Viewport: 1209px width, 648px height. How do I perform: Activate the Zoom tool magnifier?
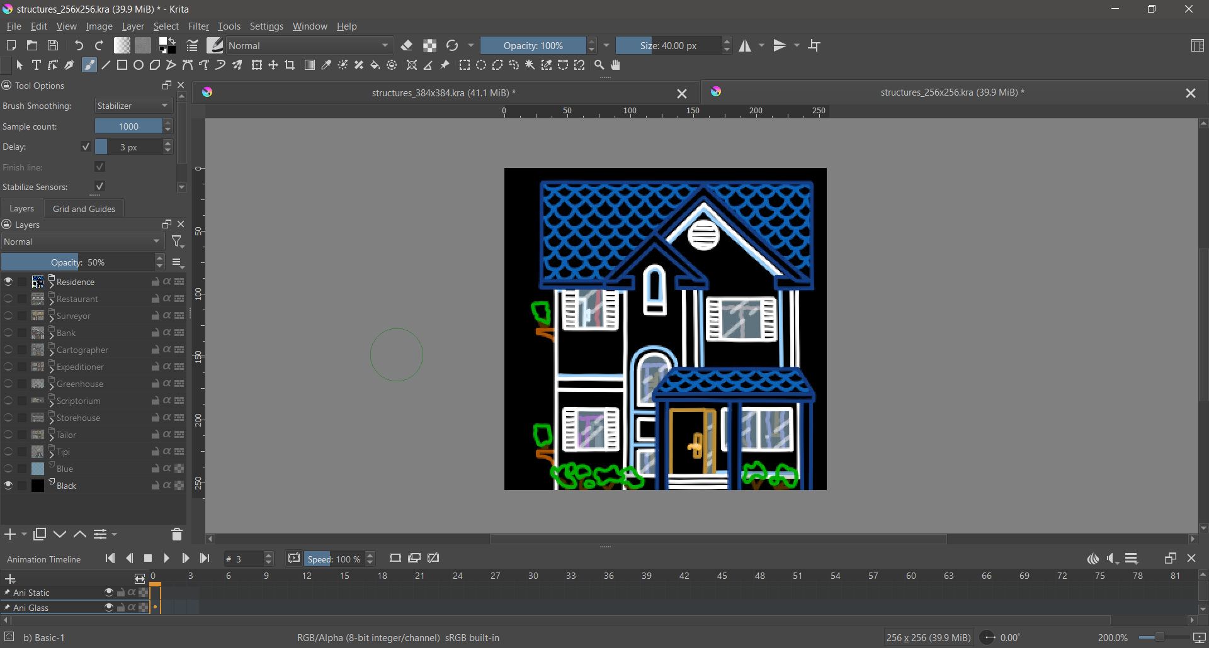599,65
